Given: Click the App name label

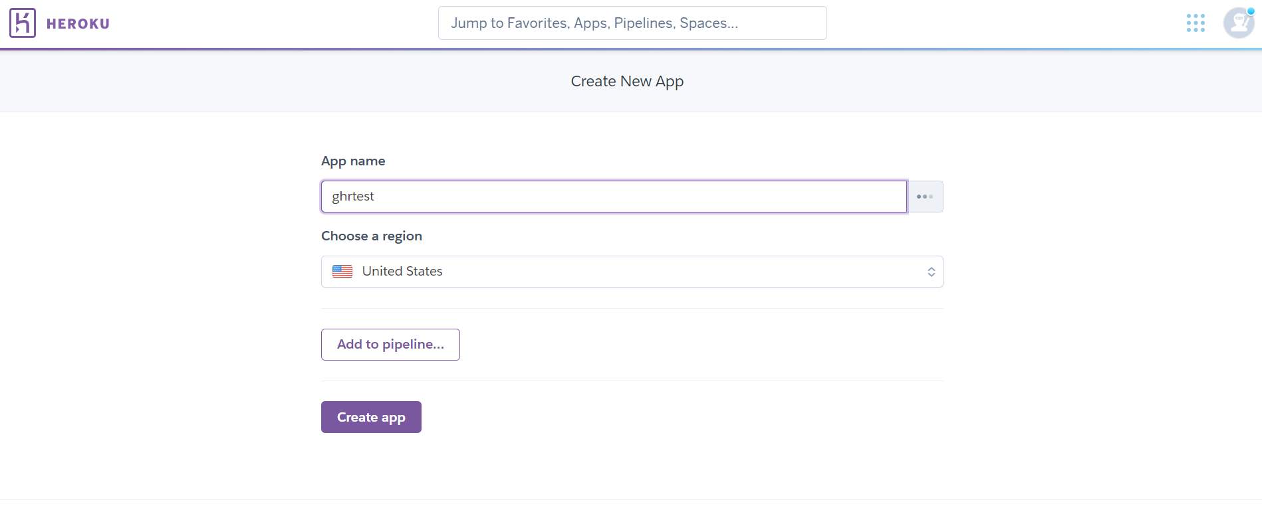Looking at the screenshot, I should click(x=353, y=161).
